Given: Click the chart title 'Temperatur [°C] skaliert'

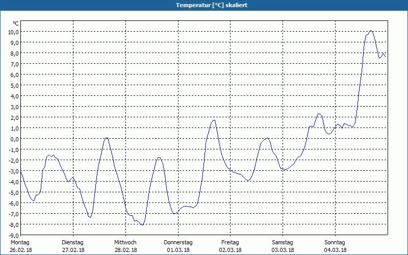Looking at the screenshot, I should click(x=212, y=5).
